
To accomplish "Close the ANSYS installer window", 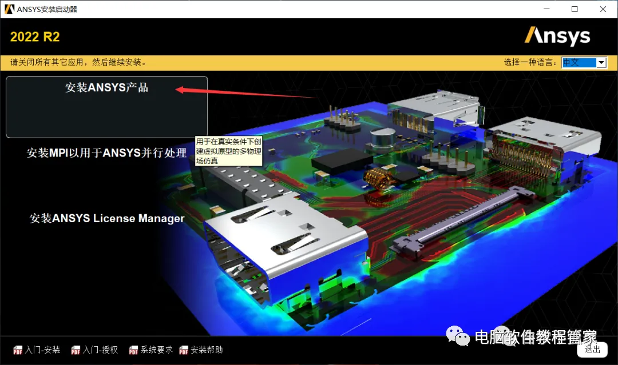I will [x=603, y=9].
